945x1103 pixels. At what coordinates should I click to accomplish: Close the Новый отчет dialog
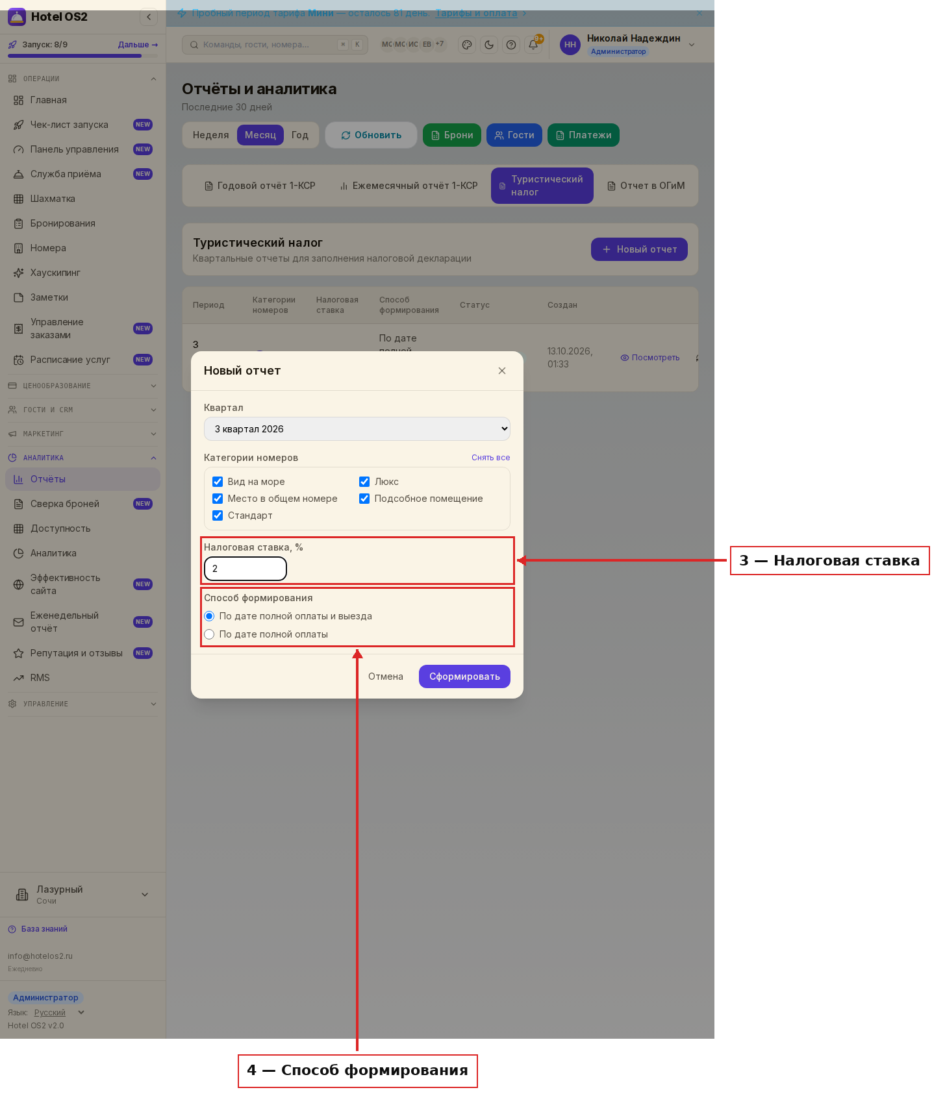point(502,371)
